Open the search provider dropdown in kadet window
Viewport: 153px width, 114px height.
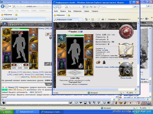[x=138, y=7]
